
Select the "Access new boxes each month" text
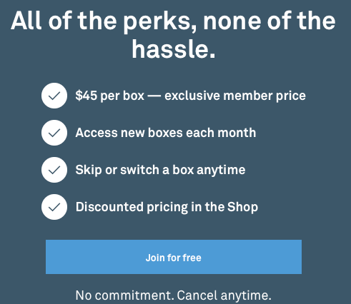(166, 133)
